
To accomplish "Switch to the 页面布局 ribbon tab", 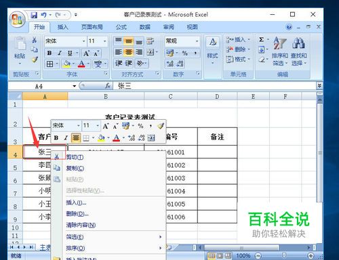I will tap(92, 27).
